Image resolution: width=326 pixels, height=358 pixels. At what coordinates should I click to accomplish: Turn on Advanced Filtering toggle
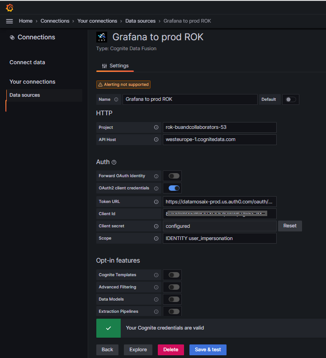point(174,287)
